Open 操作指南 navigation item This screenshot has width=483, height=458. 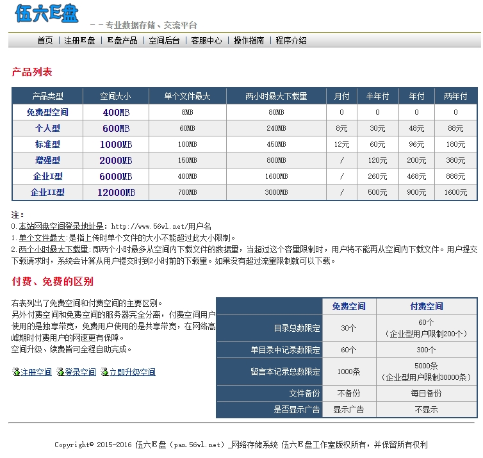coord(249,40)
